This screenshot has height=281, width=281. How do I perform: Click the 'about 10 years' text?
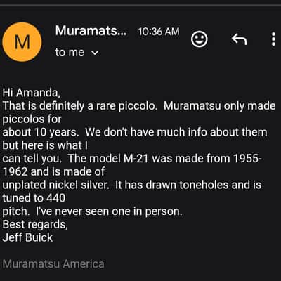[x=40, y=133]
